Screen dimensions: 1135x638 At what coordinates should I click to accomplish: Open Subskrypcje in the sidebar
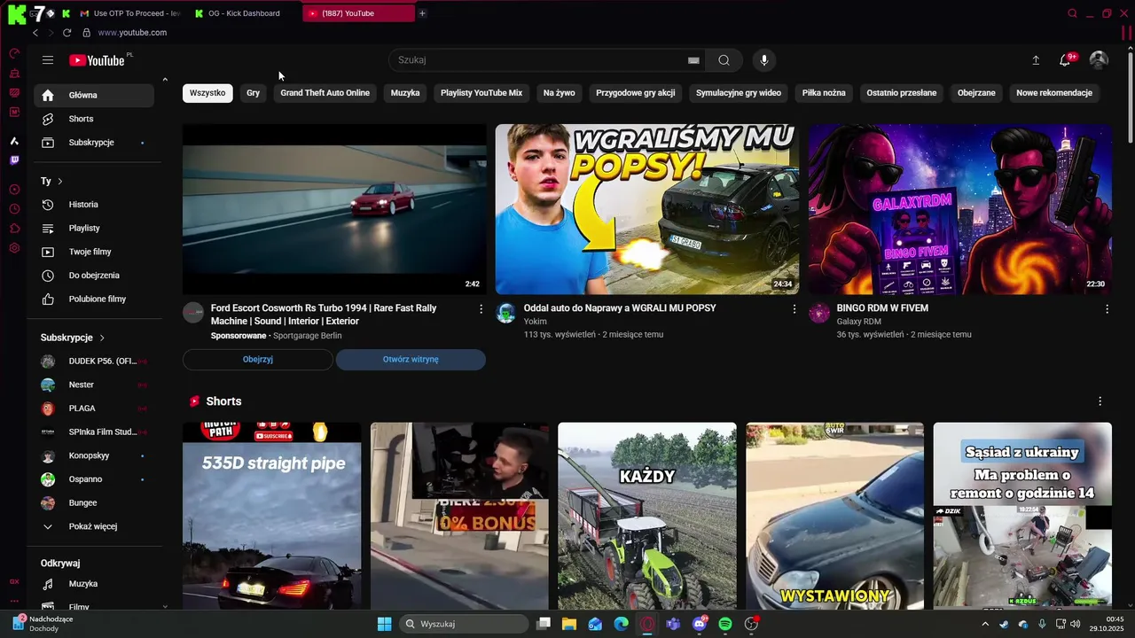point(94,143)
